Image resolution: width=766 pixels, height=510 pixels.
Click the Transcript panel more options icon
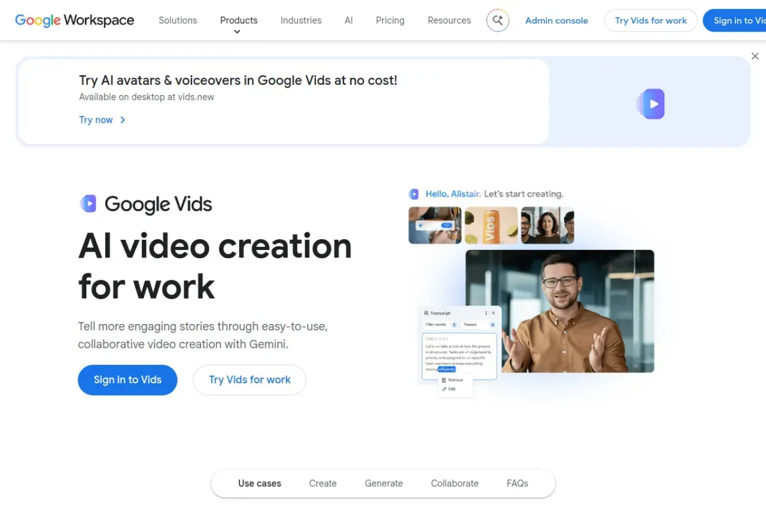486,313
